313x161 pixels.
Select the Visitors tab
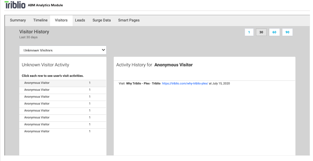point(61,20)
